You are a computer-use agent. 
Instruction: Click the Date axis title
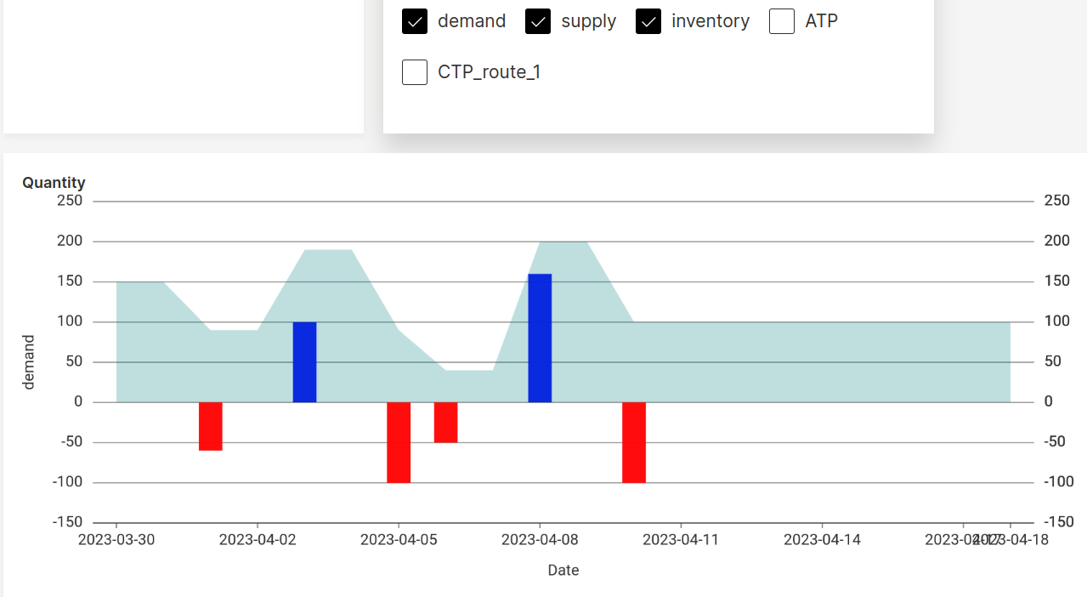(x=563, y=570)
